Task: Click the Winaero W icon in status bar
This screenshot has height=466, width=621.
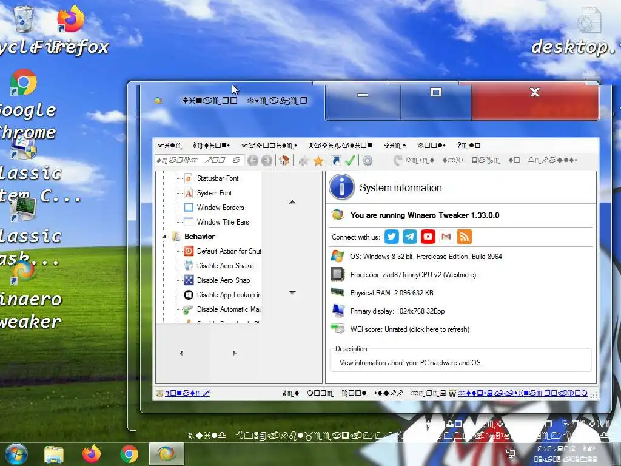Action: pos(452,393)
